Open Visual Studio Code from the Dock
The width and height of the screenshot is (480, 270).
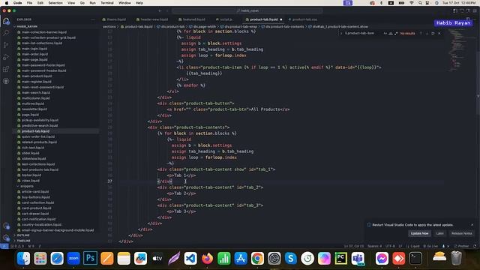[190, 258]
